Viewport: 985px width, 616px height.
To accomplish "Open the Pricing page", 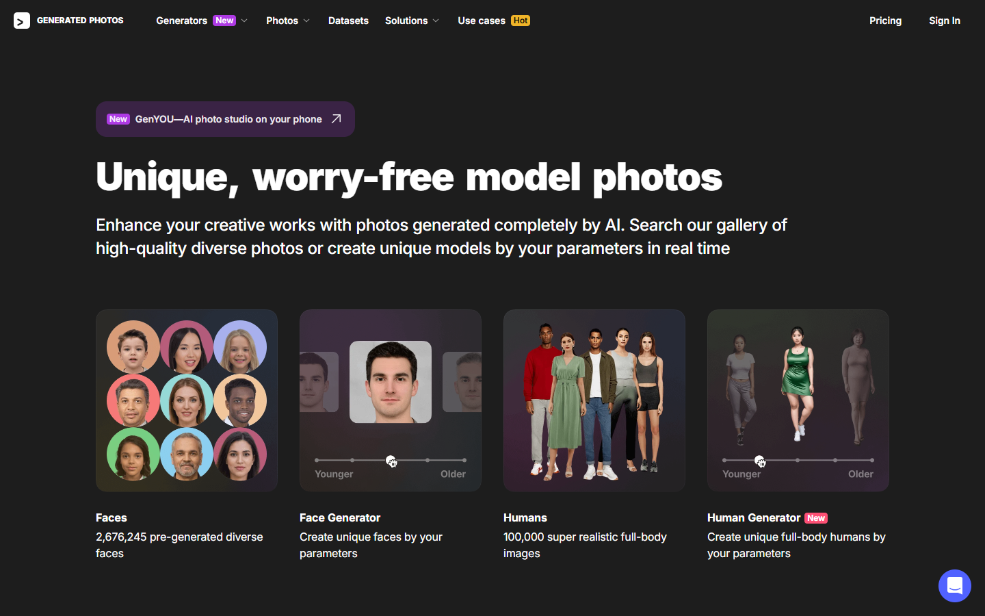I will [x=885, y=21].
